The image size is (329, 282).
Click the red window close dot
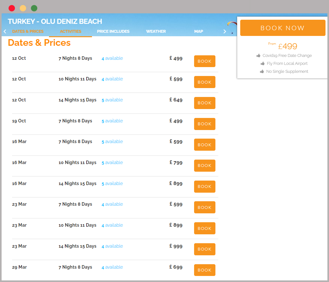(x=12, y=8)
